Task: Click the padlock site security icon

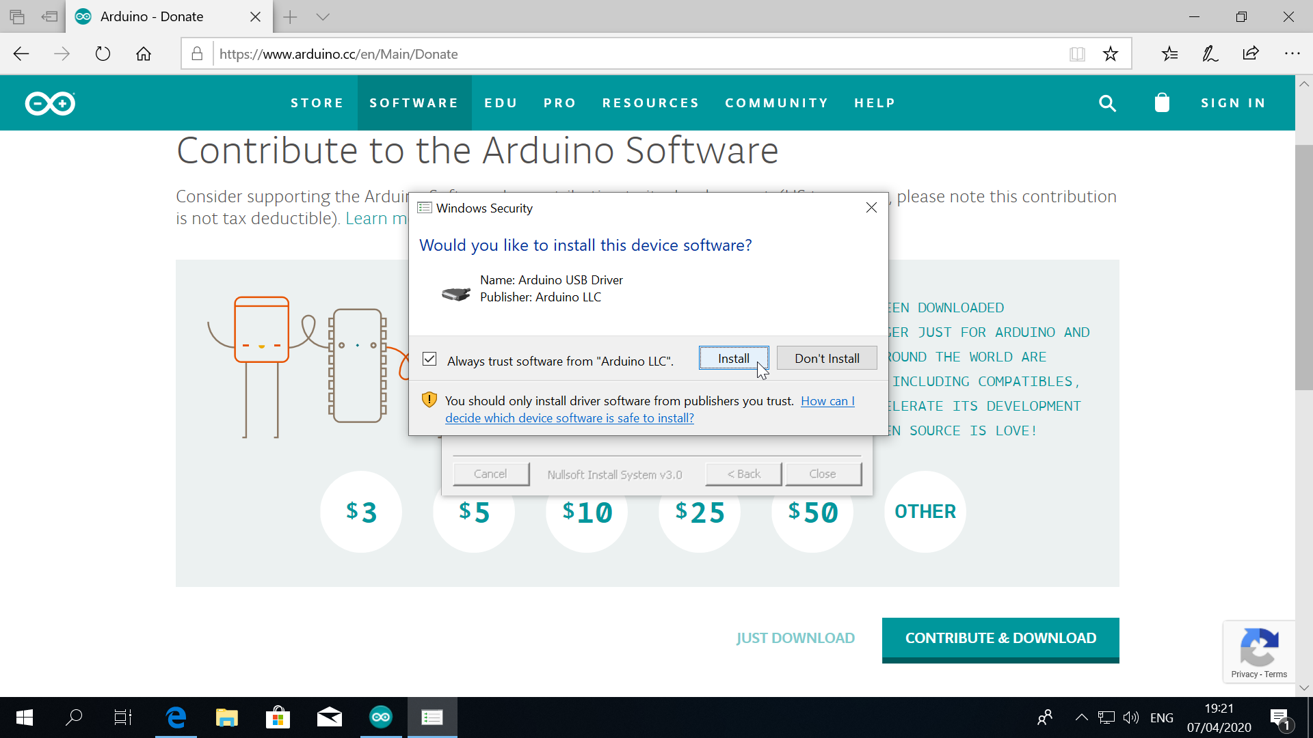Action: [197, 54]
